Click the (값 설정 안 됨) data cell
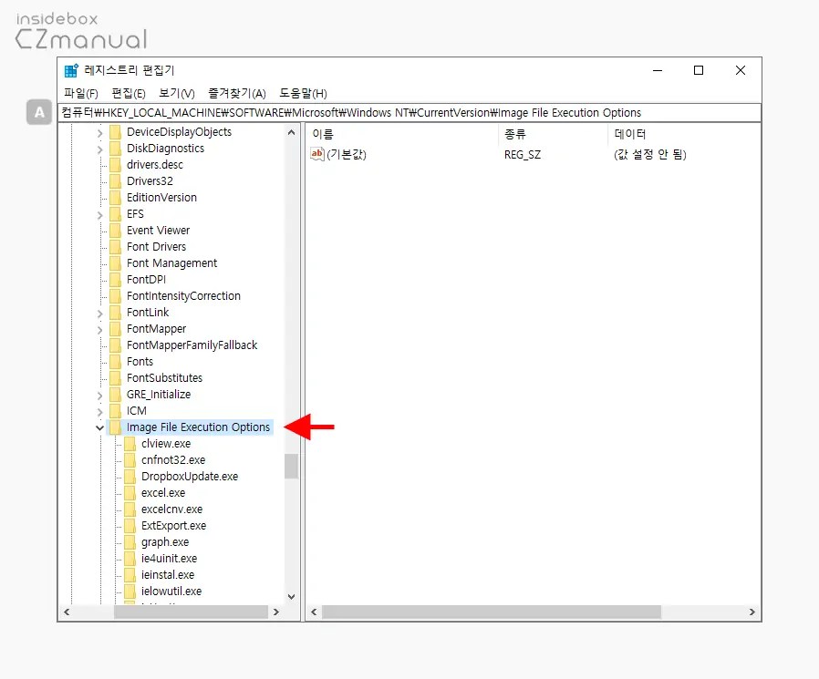The image size is (819, 679). click(649, 155)
